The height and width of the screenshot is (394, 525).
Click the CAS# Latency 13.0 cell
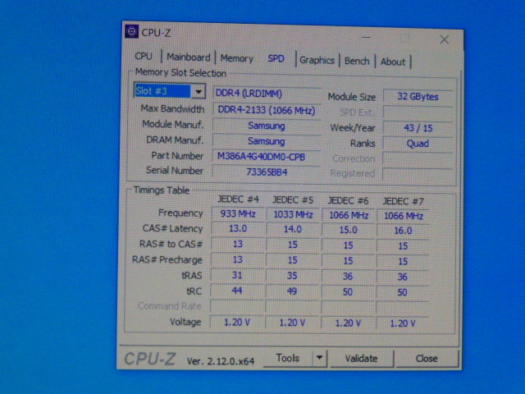tap(238, 229)
